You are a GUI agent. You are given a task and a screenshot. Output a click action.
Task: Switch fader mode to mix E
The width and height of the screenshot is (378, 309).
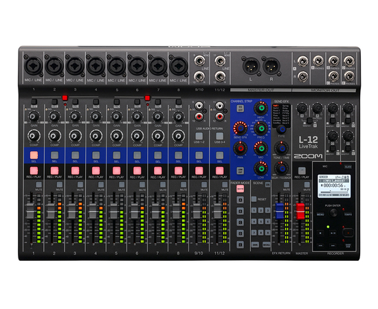tap(240, 244)
